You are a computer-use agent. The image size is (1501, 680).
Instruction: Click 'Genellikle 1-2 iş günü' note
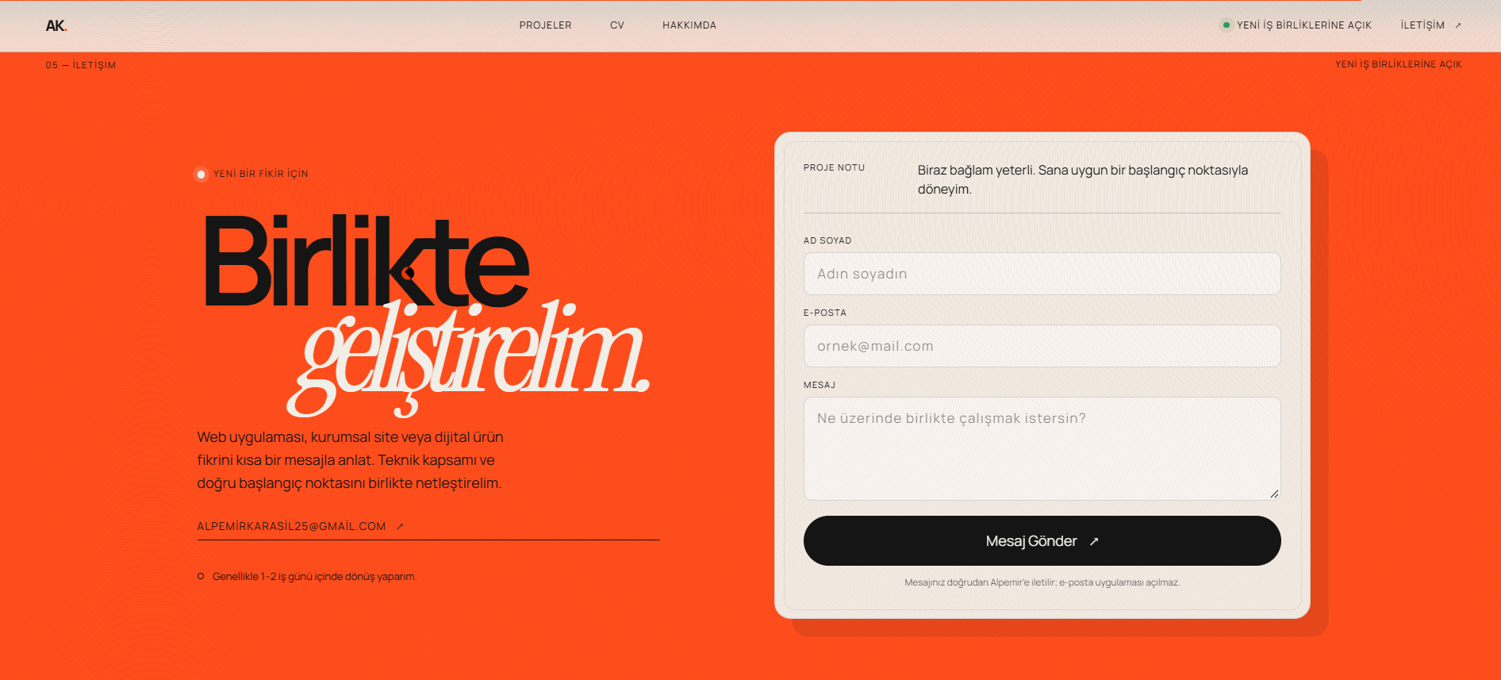coord(314,576)
